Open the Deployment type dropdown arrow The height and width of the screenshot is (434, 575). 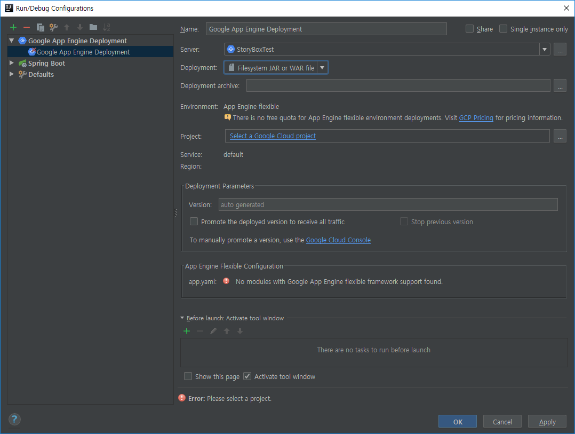click(322, 67)
